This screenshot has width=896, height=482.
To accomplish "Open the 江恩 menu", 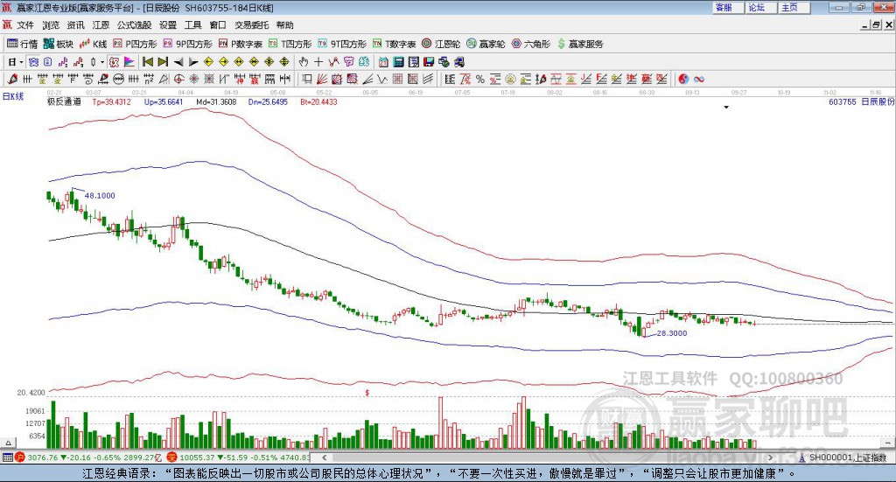I will coord(101,25).
